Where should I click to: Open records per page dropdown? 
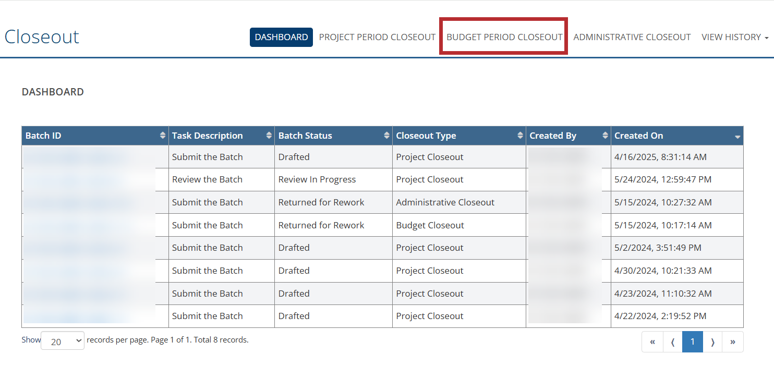63,341
